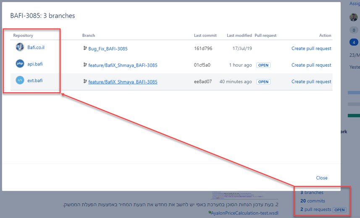Click the ext.bafi code repository icon
The image size is (360, 218).
point(20,80)
